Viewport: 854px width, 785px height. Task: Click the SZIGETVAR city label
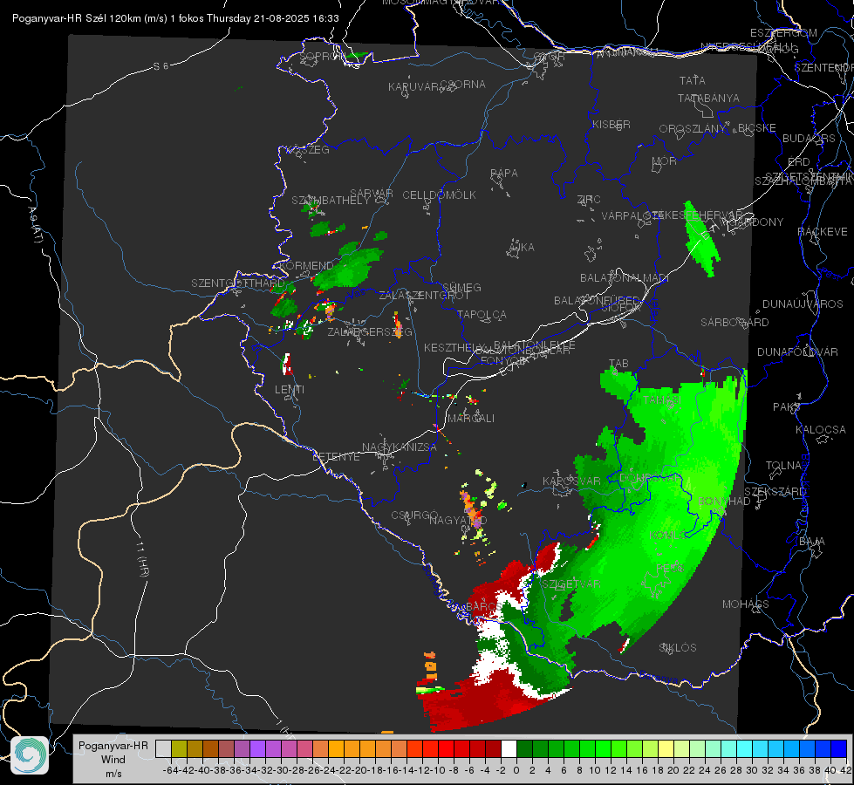pyautogui.click(x=570, y=584)
